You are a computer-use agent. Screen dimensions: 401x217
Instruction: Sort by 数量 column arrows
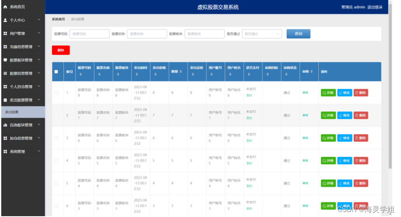180,71
